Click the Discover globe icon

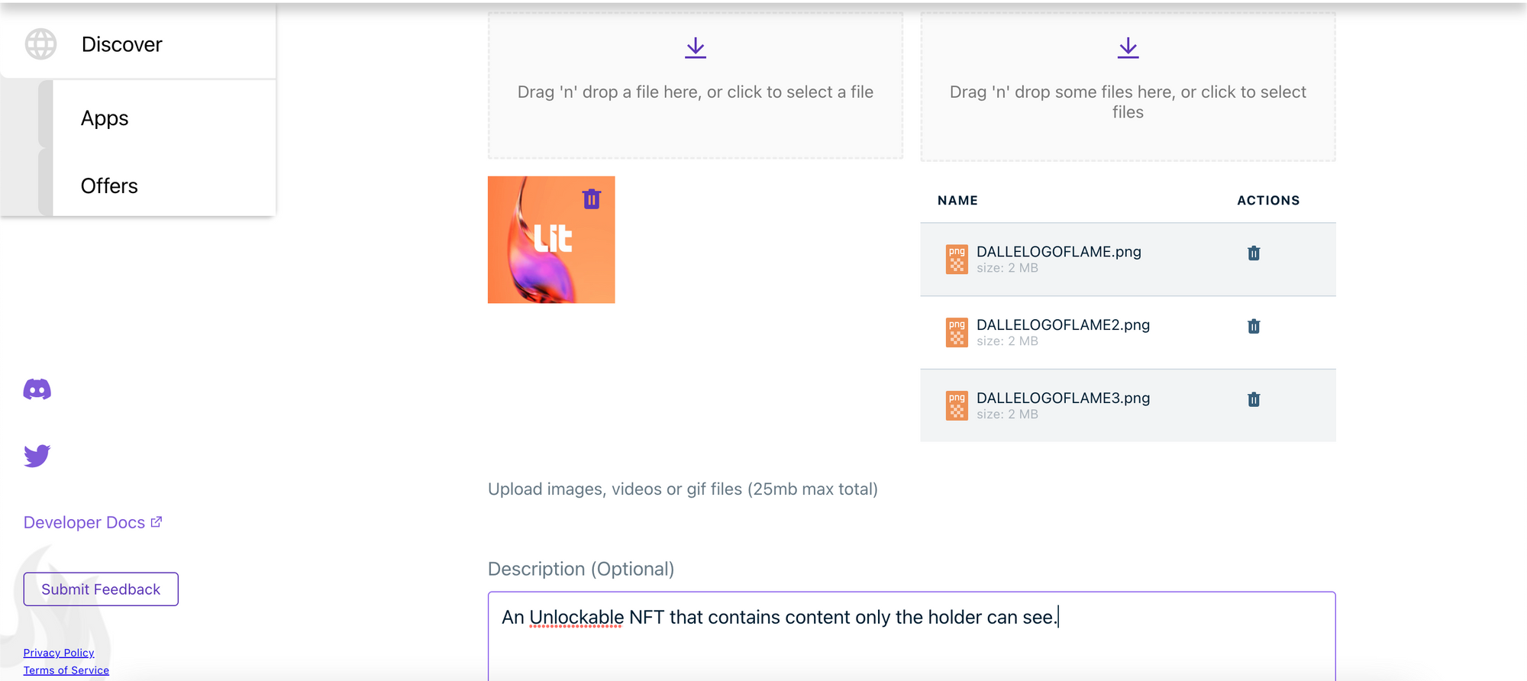coord(40,44)
